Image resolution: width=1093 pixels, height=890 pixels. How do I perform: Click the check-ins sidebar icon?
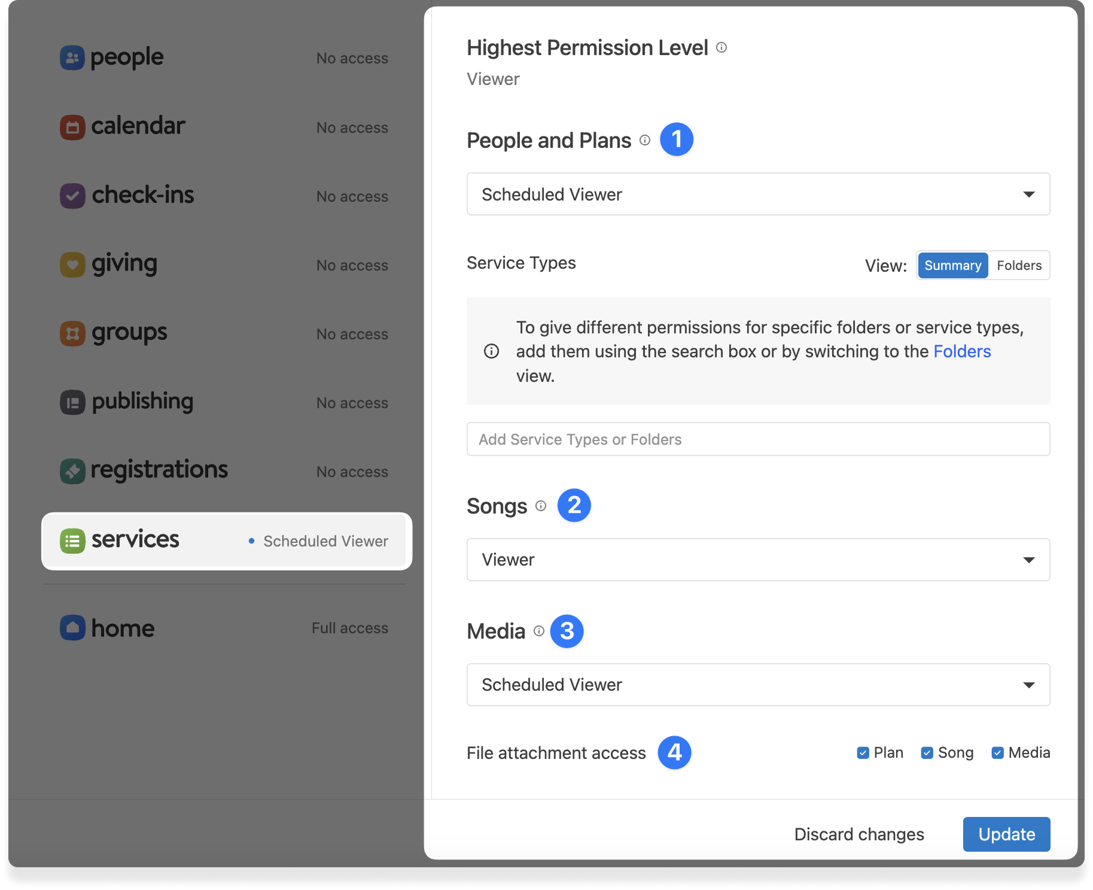coord(72,195)
